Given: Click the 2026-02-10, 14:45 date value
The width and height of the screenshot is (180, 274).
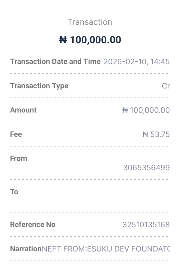Looking at the screenshot, I should click(136, 61).
